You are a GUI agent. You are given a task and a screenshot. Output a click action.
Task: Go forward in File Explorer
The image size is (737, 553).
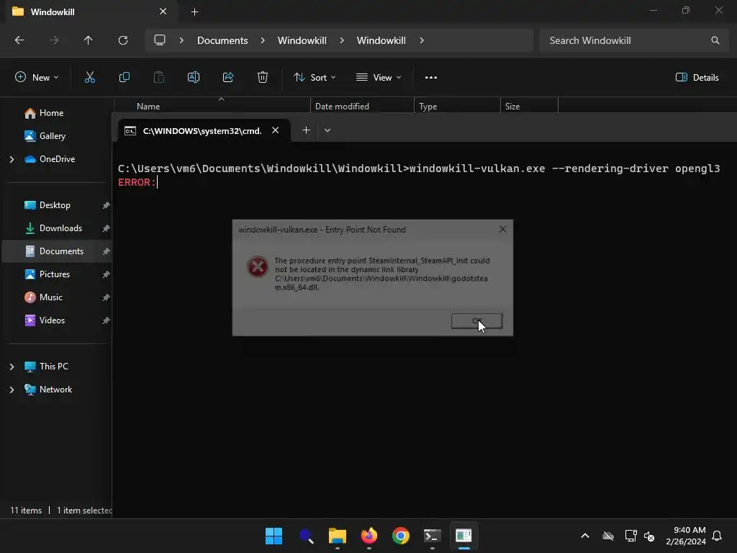(54, 40)
